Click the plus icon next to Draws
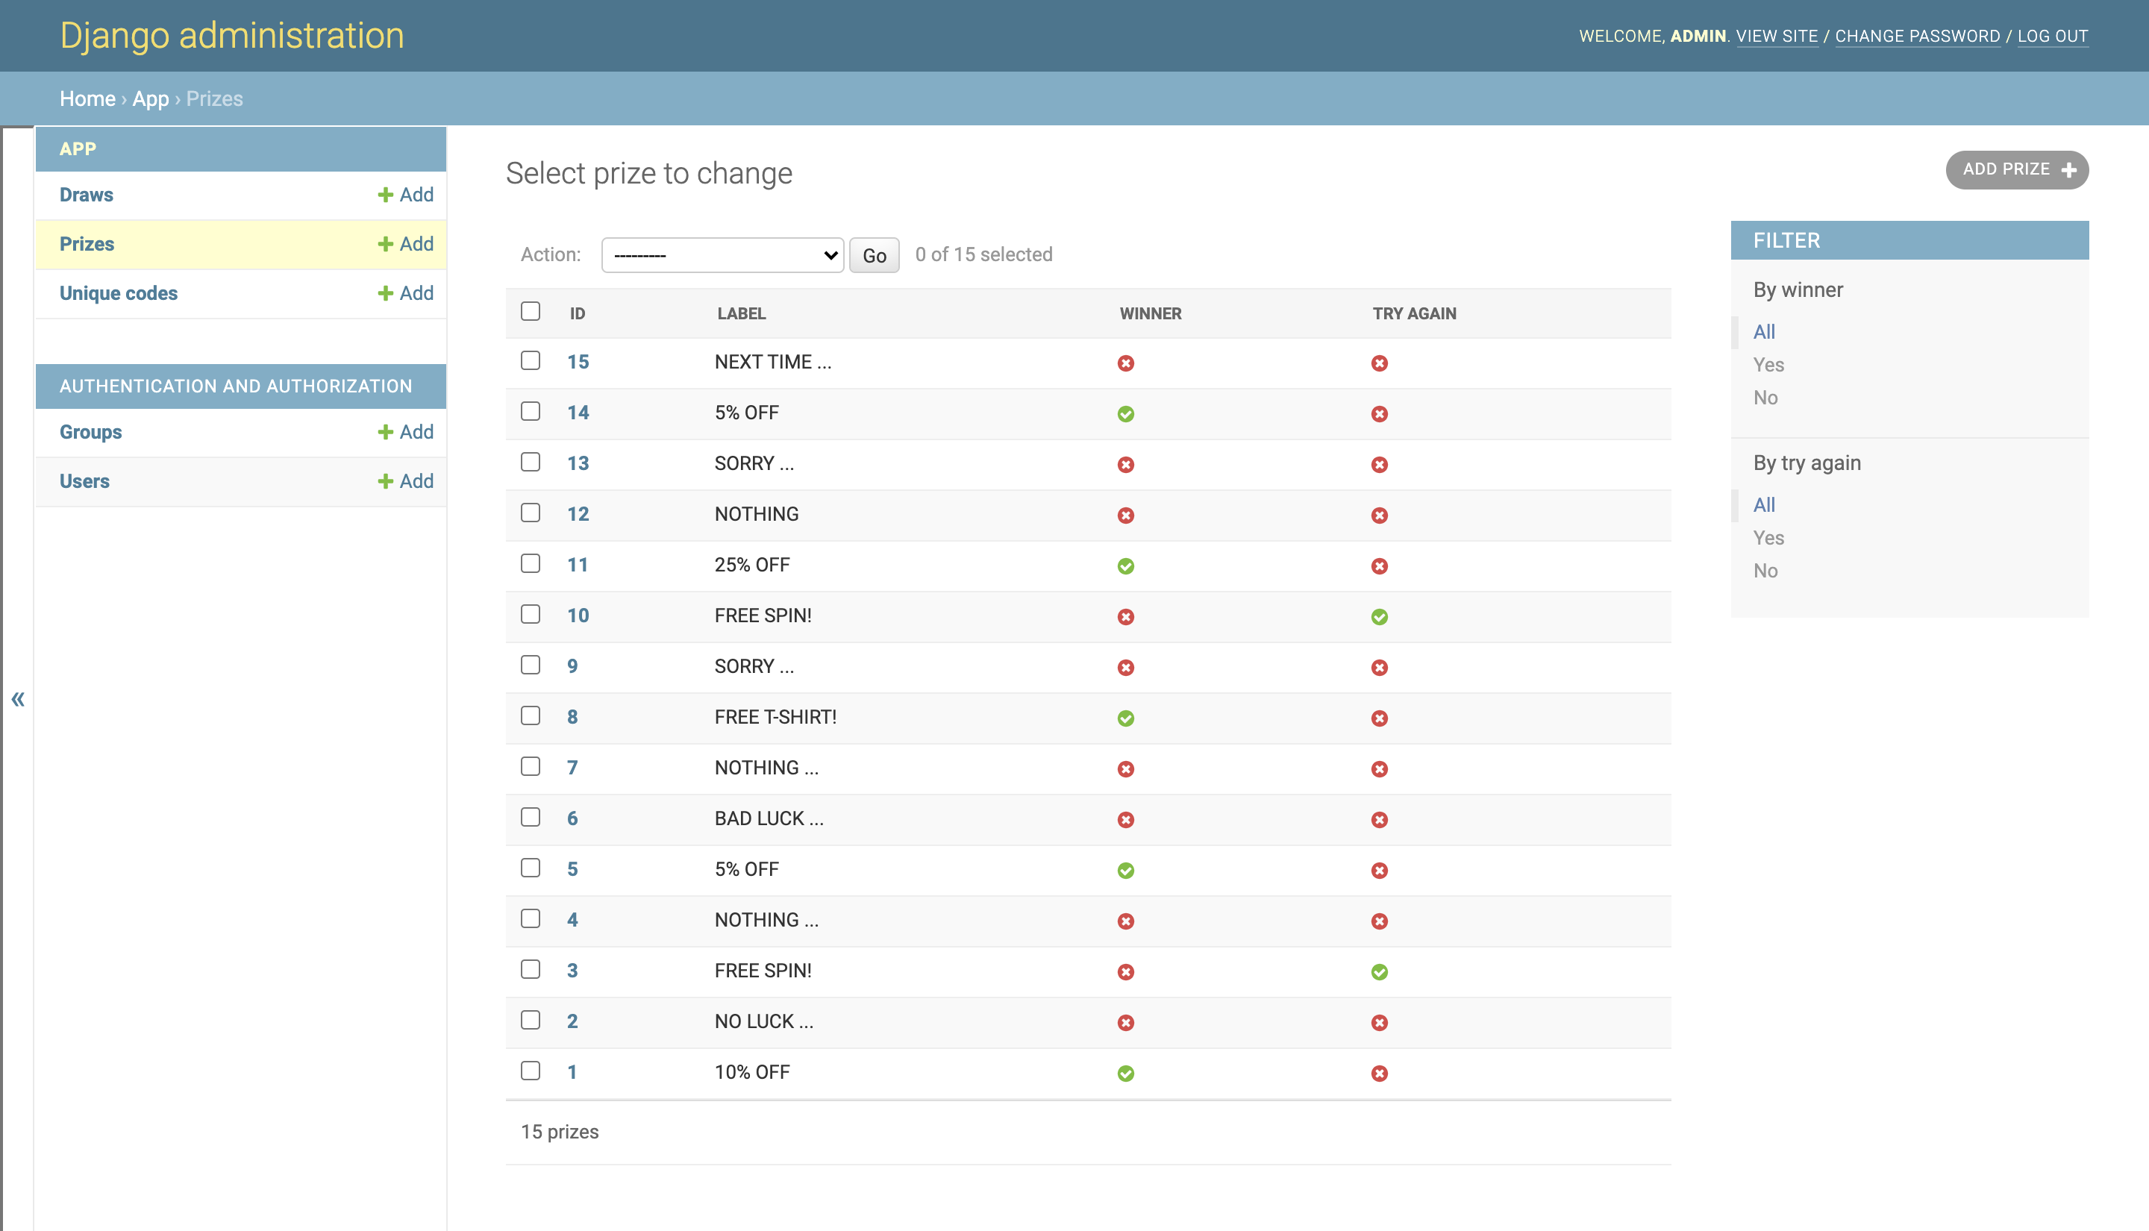The height and width of the screenshot is (1231, 2149). [386, 195]
